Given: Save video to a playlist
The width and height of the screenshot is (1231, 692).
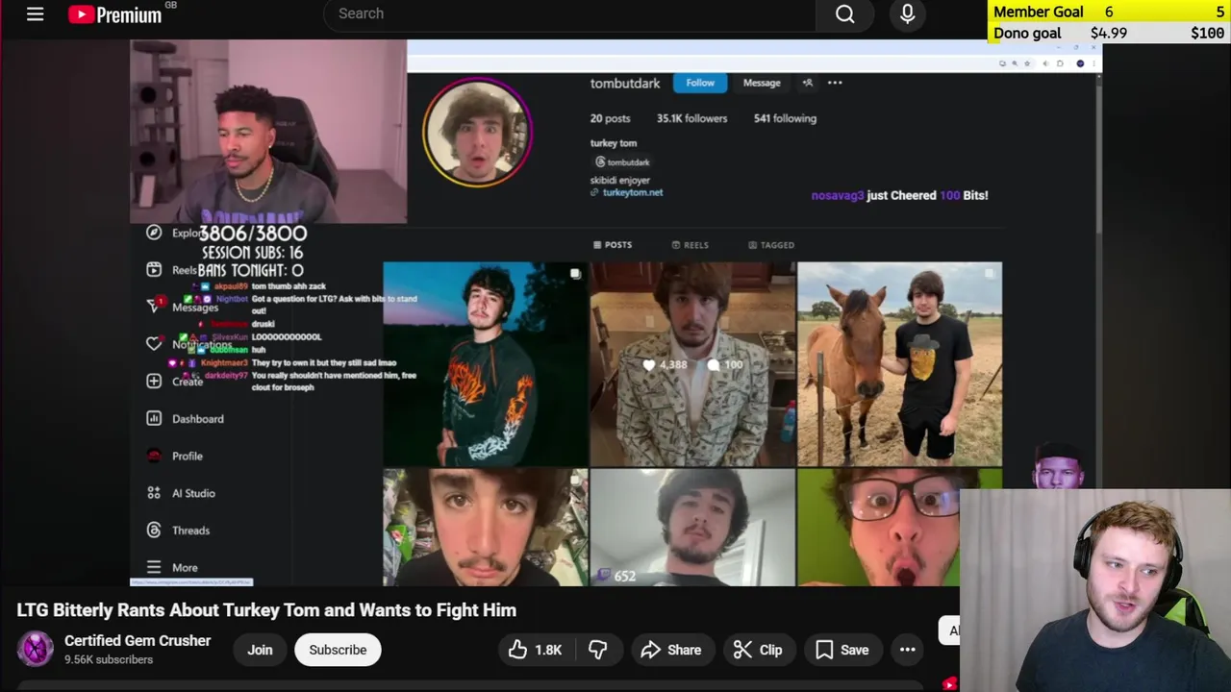Looking at the screenshot, I should (x=842, y=650).
